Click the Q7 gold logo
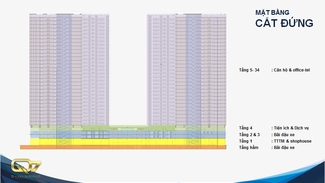 pyautogui.click(x=26, y=167)
